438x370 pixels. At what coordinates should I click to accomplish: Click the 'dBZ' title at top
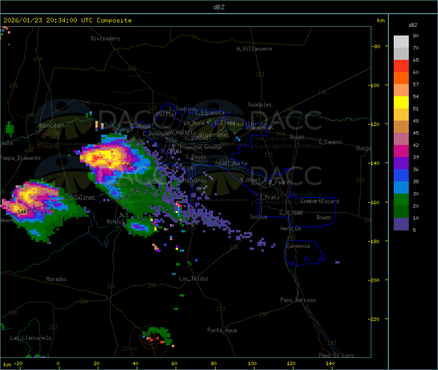tap(219, 7)
